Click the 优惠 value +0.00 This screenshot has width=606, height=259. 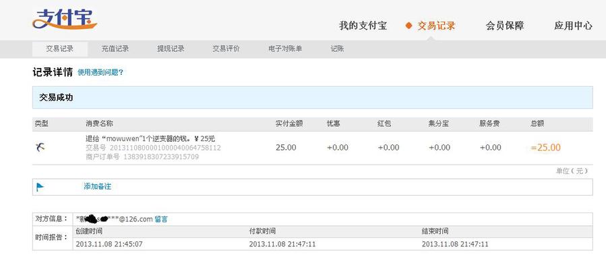pos(338,148)
